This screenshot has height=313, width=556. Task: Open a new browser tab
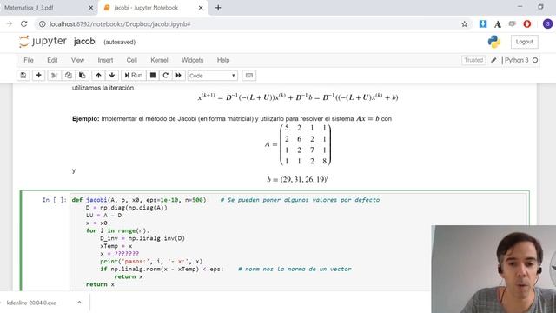tap(218, 8)
